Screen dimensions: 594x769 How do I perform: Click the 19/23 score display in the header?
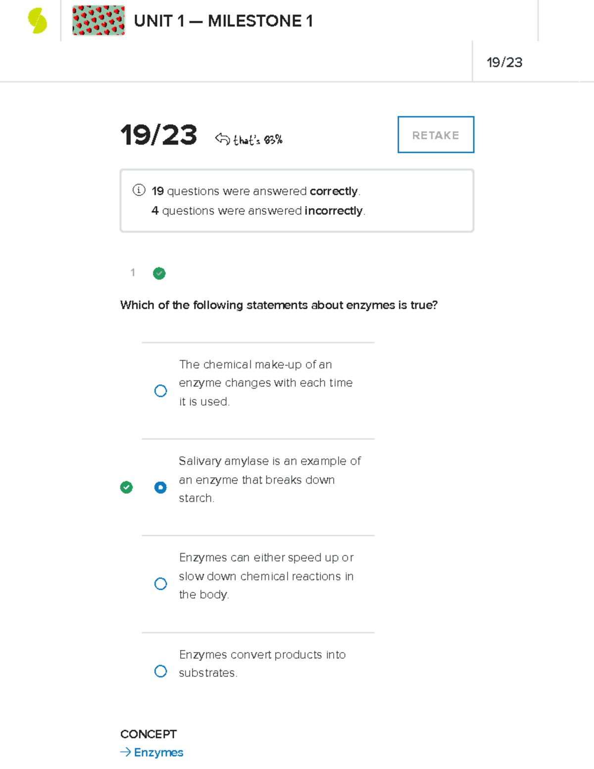coord(505,62)
